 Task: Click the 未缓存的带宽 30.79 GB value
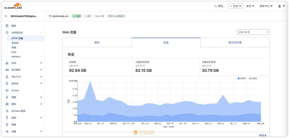click(210, 70)
